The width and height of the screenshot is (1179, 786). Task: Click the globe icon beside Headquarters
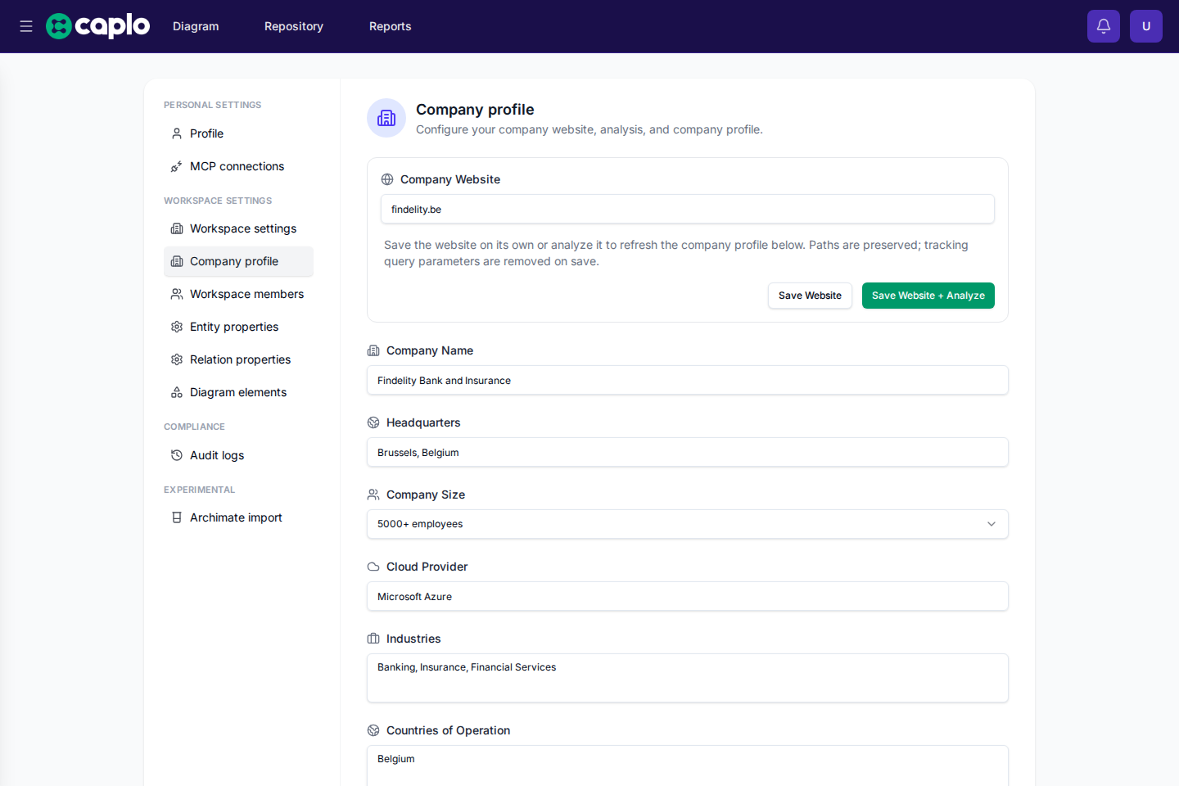(373, 422)
